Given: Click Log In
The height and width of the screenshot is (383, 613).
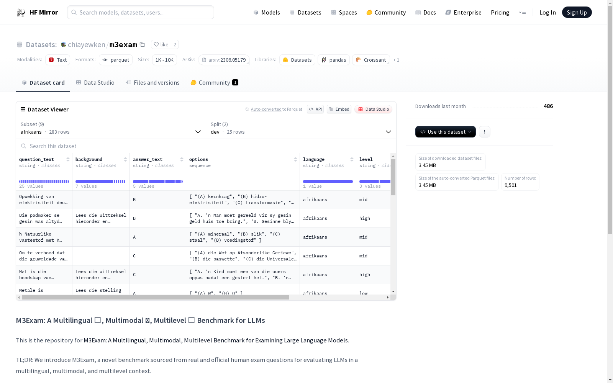Looking at the screenshot, I should click(x=547, y=12).
